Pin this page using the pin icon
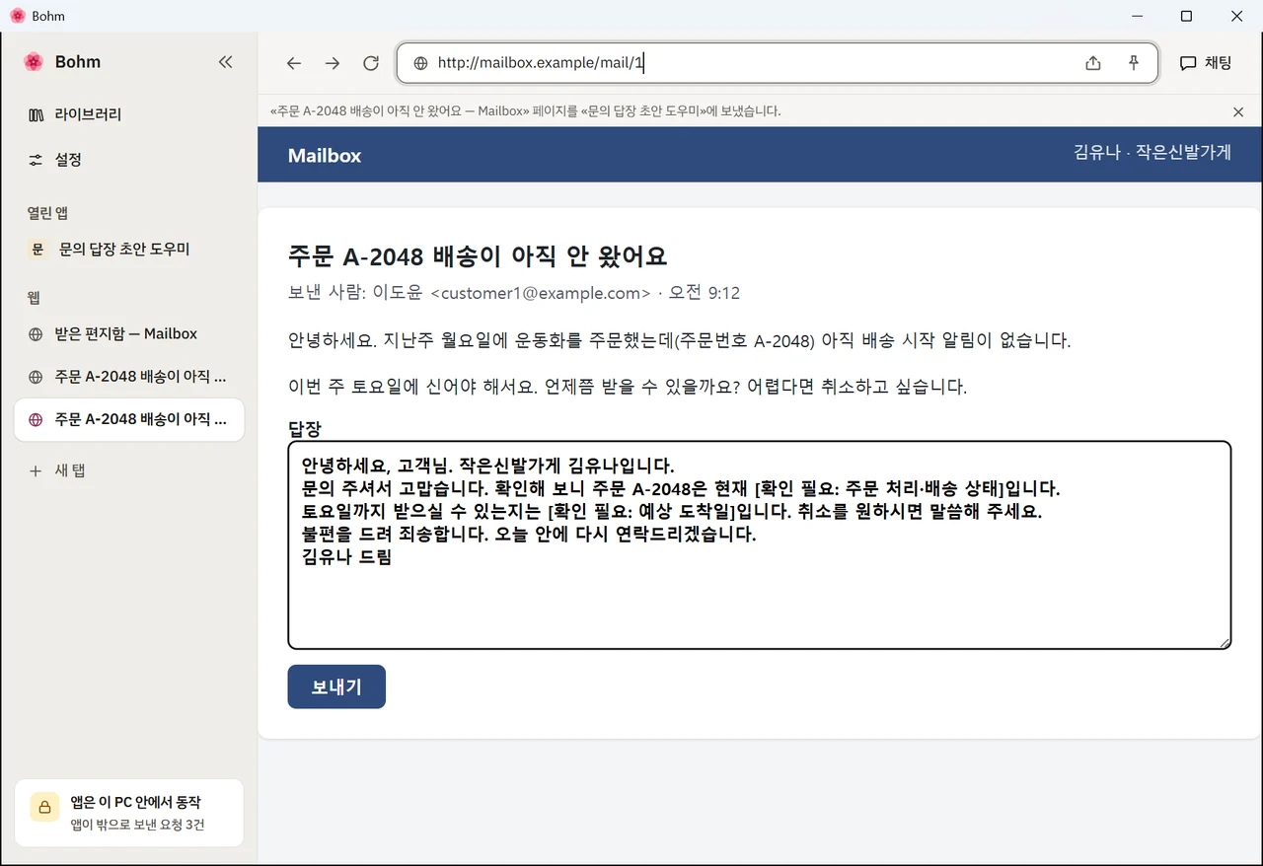 pos(1134,63)
